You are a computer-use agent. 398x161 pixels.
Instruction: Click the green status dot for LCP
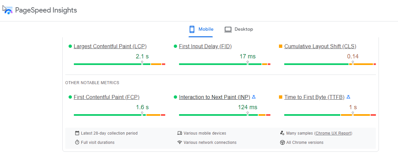[70, 46]
